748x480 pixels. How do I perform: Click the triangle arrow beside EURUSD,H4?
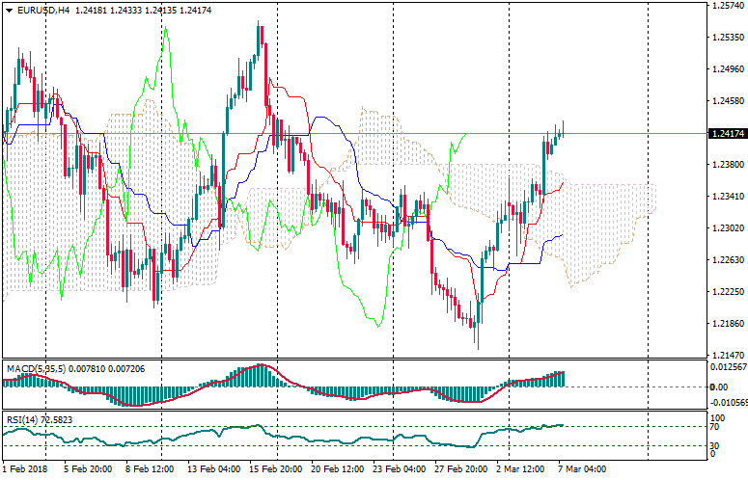9,10
